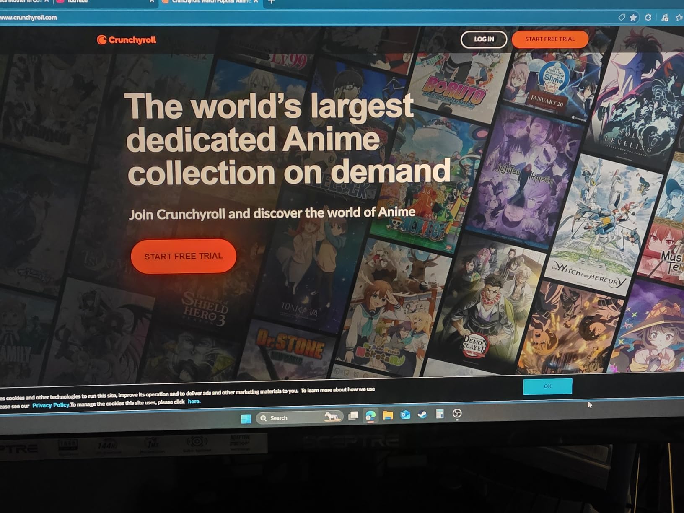
Task: Click the Crunchyroll logo in the header
Action: [x=127, y=40]
